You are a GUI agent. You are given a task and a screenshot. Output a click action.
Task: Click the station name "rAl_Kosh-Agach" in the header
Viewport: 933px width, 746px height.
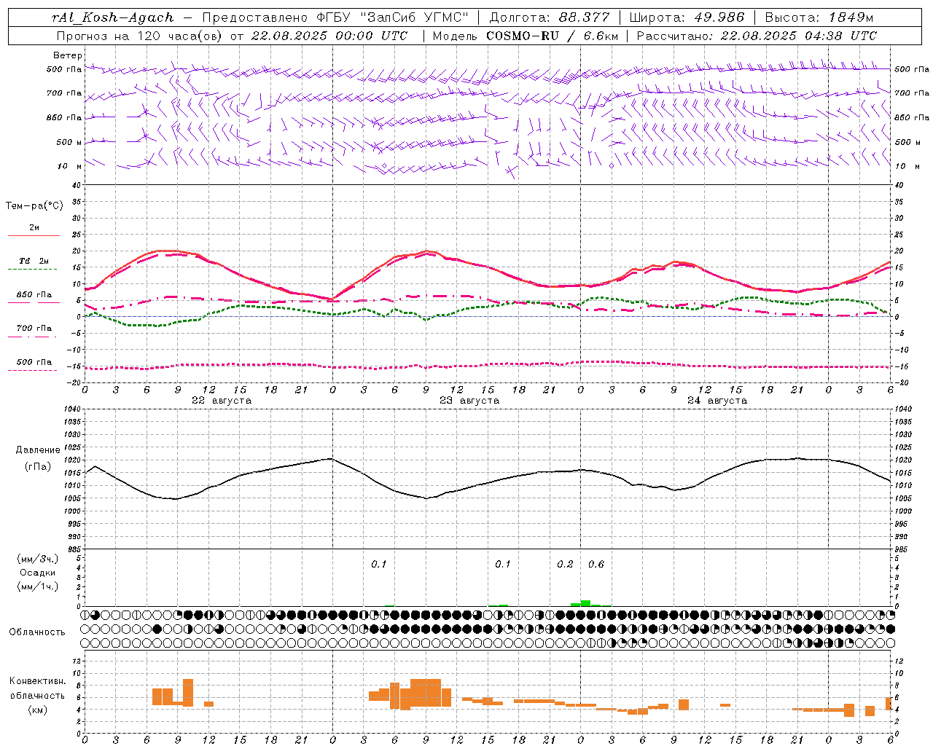pos(113,17)
